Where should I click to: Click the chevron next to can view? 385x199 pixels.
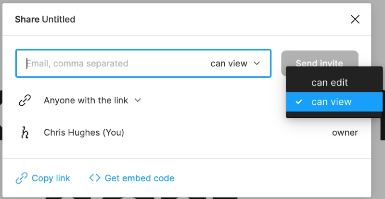coord(257,63)
